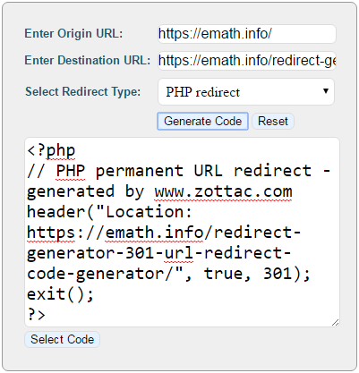Click the 'Select Redirect Type:' label
This screenshot has width=359, height=373.
coord(82,91)
